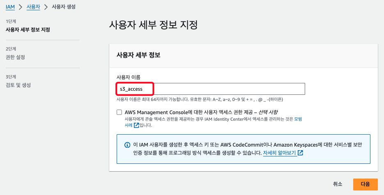384x195 pixels.
Task: Click external link icon after 사례 text
Action: [136, 125]
